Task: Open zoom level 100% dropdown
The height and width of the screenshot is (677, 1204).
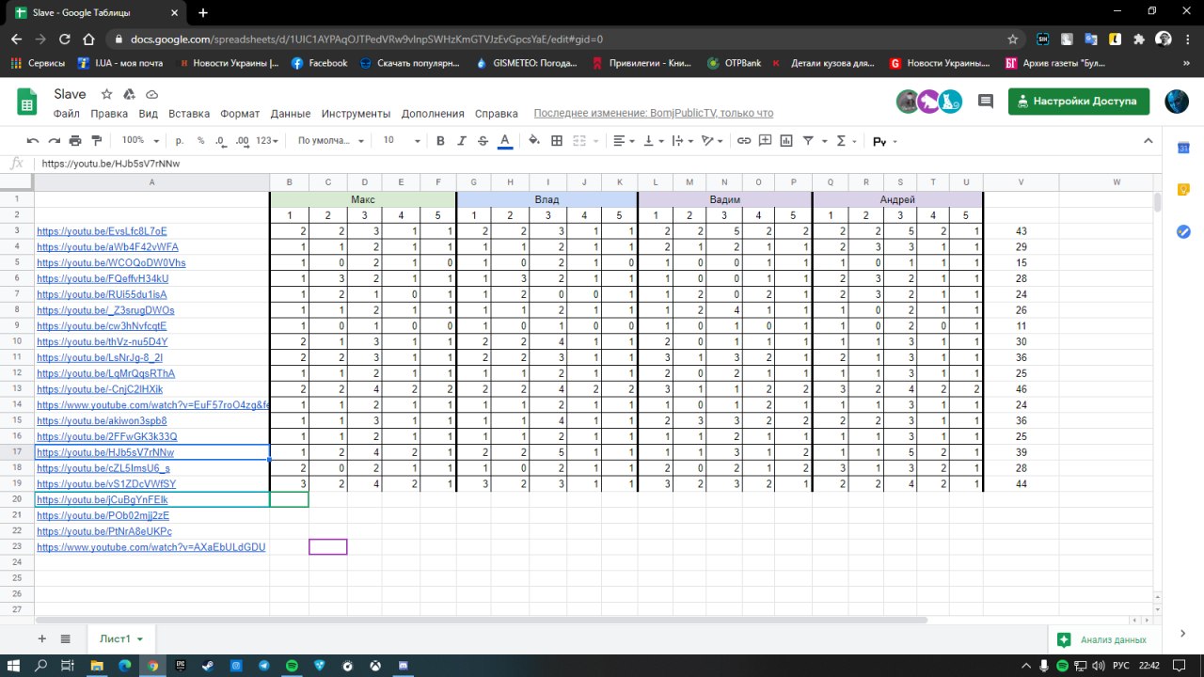Action: tap(139, 141)
